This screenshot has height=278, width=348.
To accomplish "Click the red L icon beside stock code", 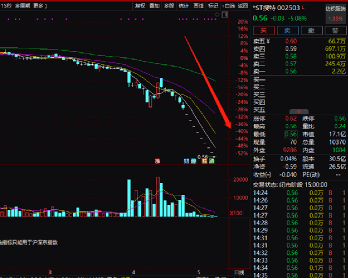I will click(303, 8).
